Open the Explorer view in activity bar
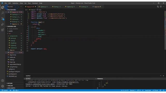166x93 pixels. [x=3, y=7]
